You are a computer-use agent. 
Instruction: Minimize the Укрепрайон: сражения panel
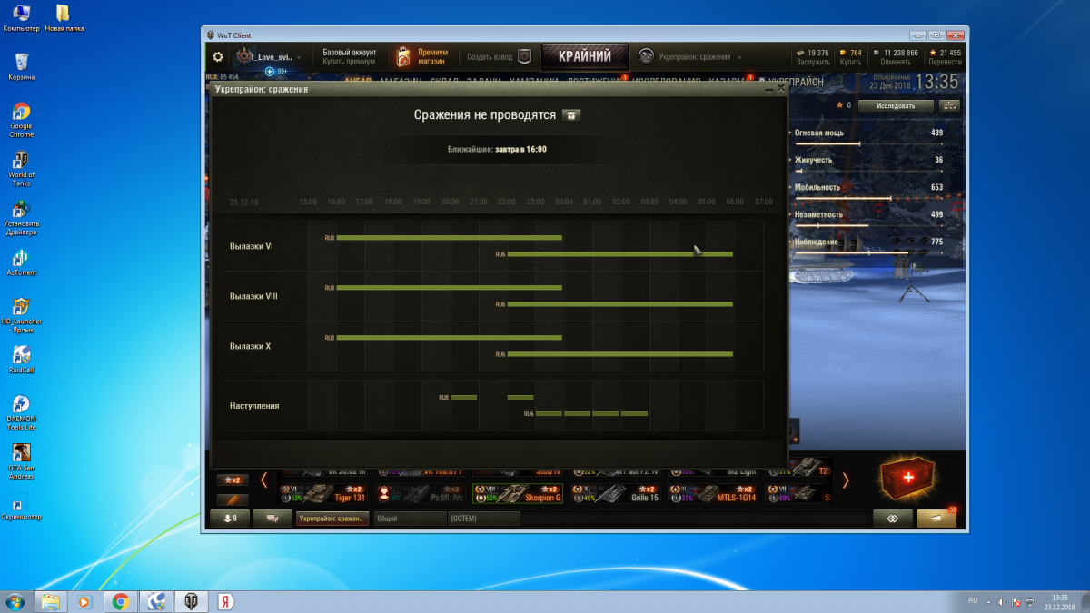click(x=769, y=89)
